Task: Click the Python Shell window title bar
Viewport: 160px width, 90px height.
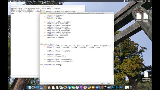Action: 48,6
